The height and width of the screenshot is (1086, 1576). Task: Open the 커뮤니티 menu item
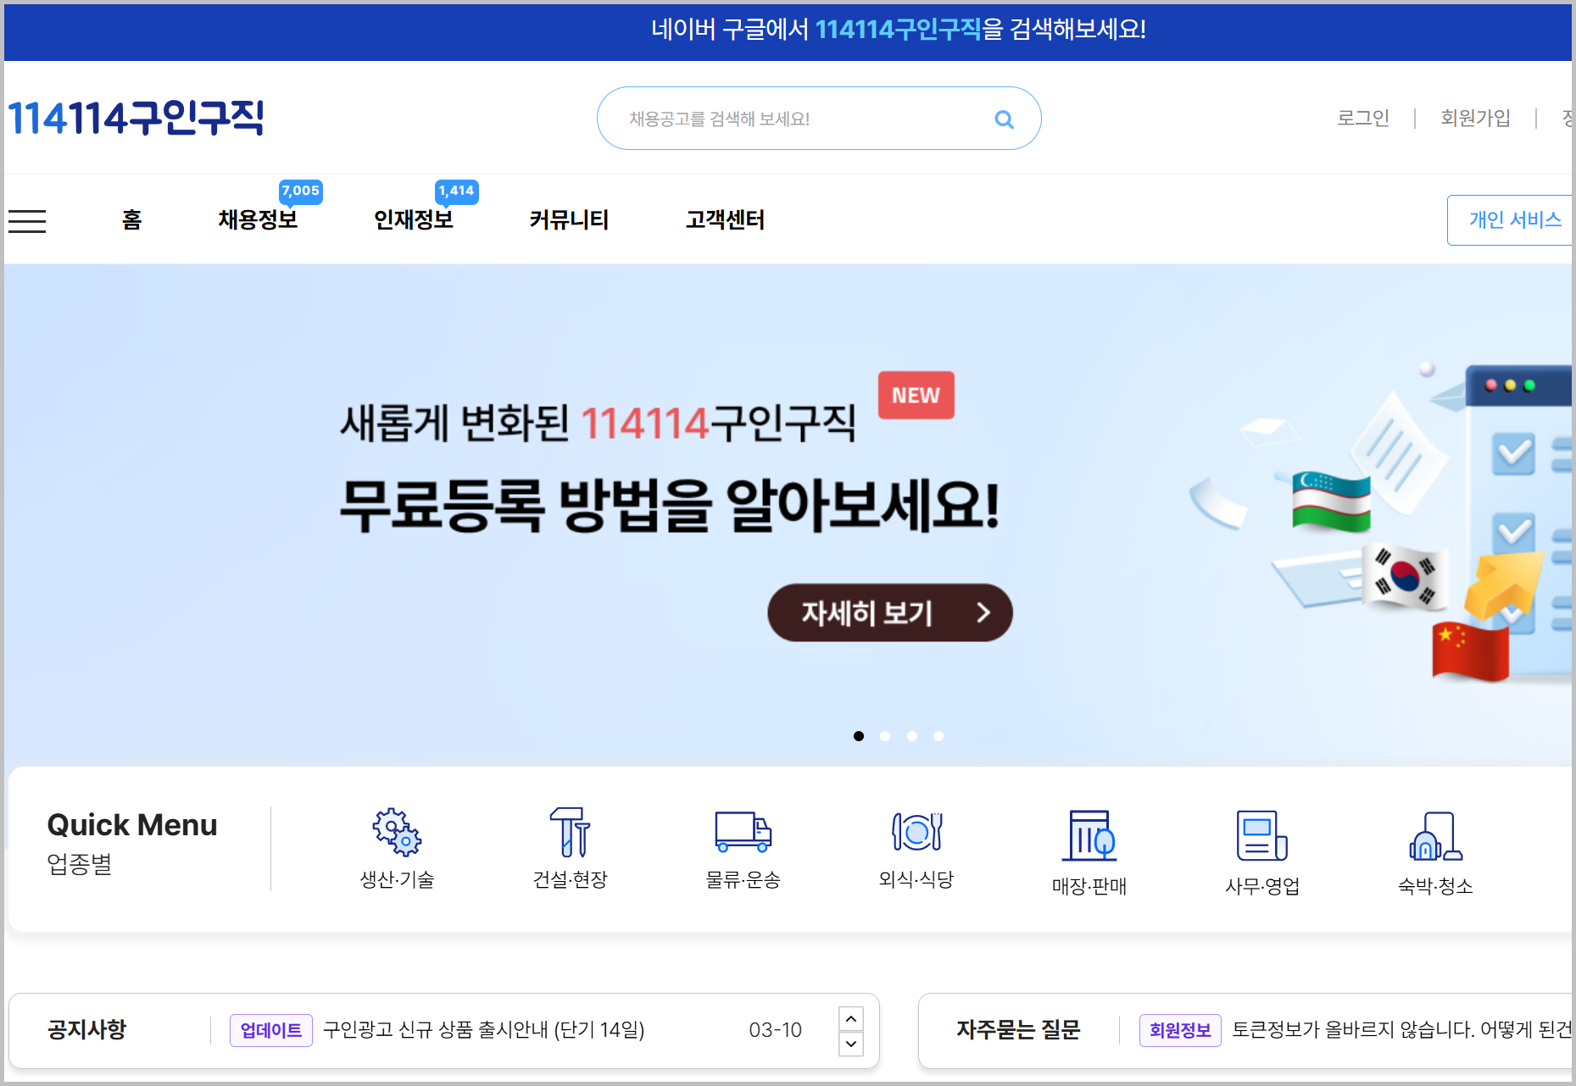tap(570, 220)
